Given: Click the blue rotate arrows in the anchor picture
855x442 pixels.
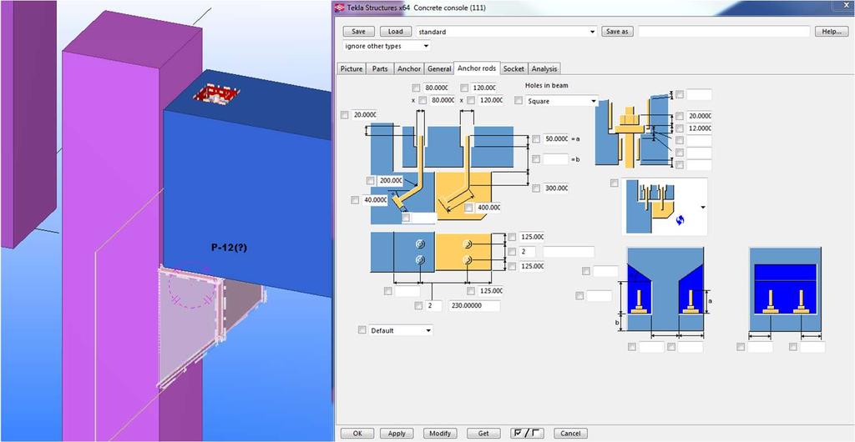Looking at the screenshot, I should coord(679,220).
